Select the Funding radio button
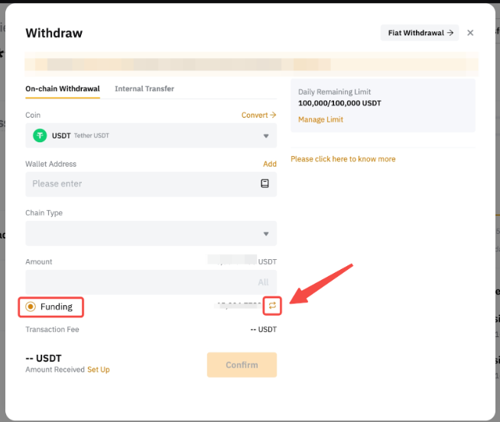Screen dimensions: 500x422 point(31,307)
